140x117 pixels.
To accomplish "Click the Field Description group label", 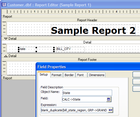I will 52,87.
